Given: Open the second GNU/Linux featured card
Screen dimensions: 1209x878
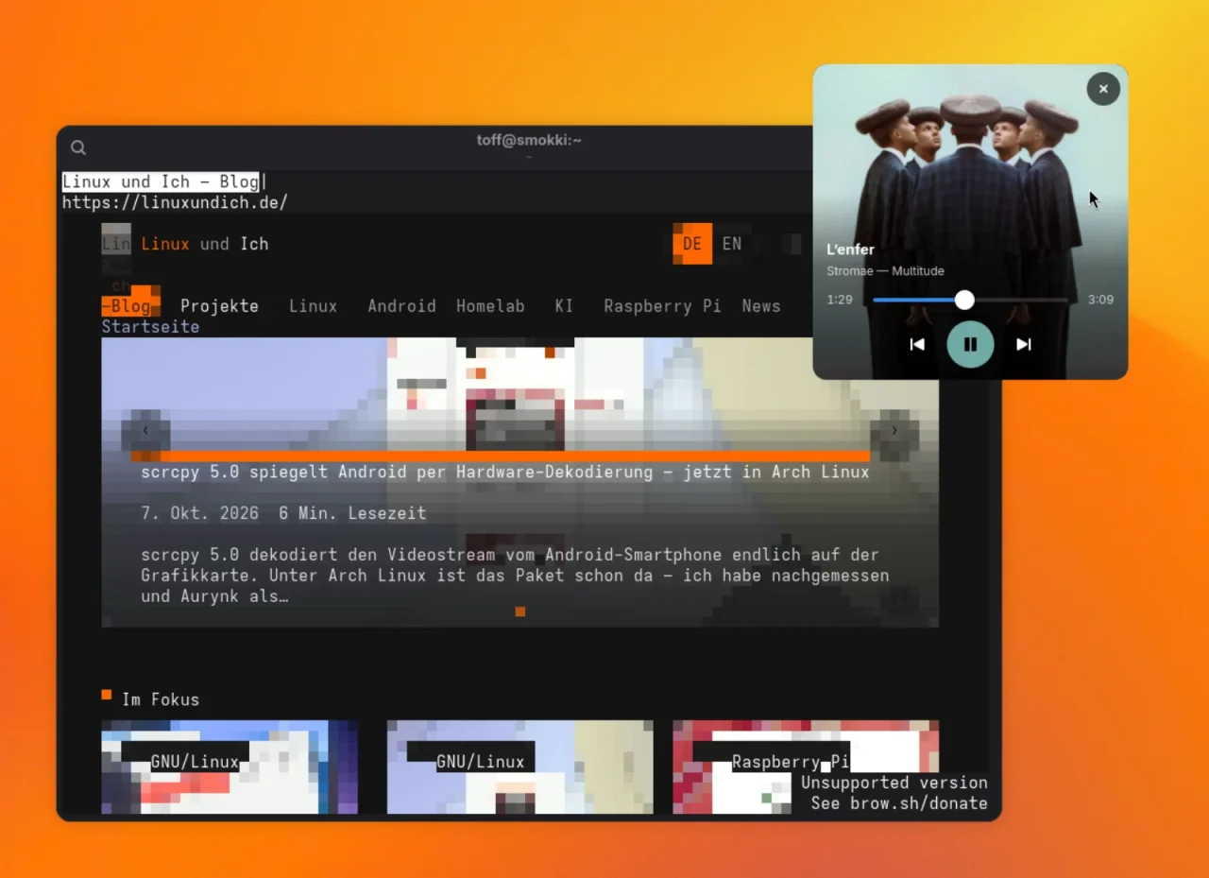Looking at the screenshot, I should [519, 766].
